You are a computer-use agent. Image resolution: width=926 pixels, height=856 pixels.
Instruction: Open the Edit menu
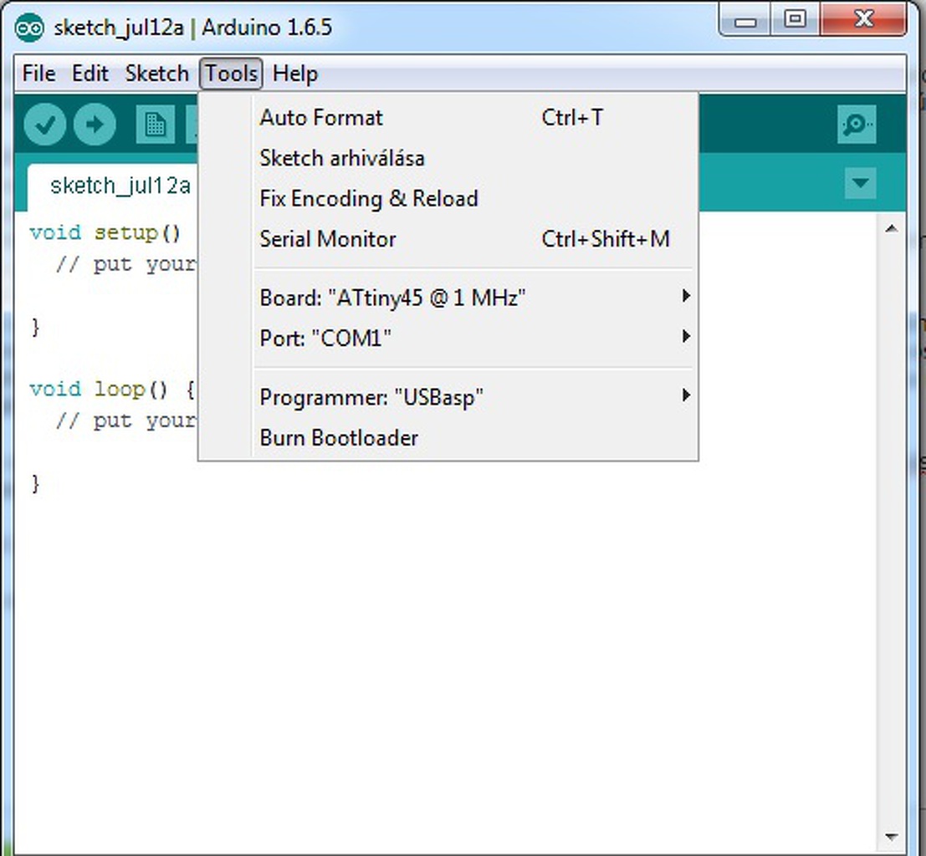click(x=90, y=74)
